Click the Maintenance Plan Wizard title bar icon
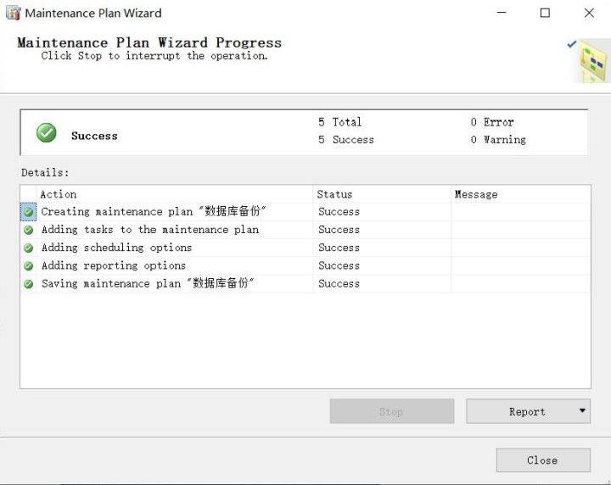The image size is (611, 485). 13,13
